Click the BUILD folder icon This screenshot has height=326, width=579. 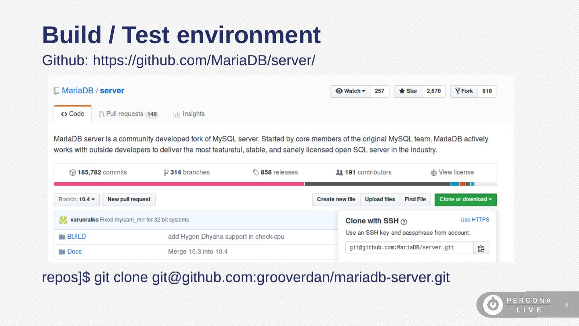[62, 237]
